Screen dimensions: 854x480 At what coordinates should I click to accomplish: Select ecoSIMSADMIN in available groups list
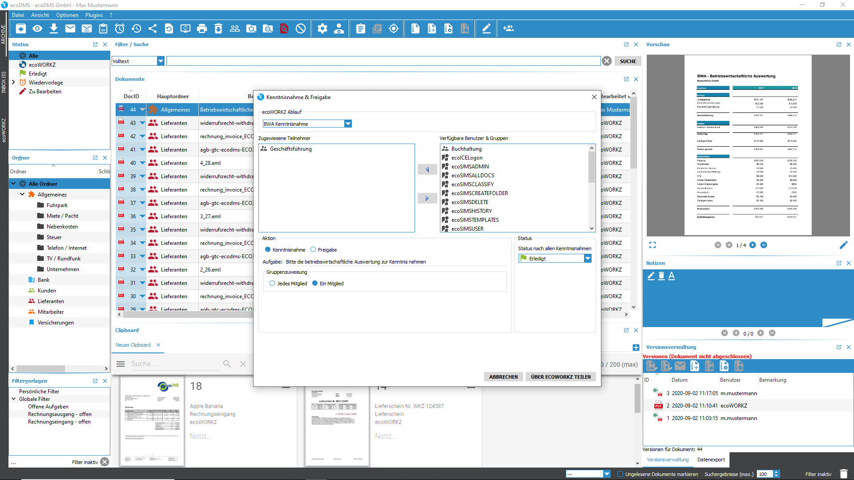tap(470, 167)
